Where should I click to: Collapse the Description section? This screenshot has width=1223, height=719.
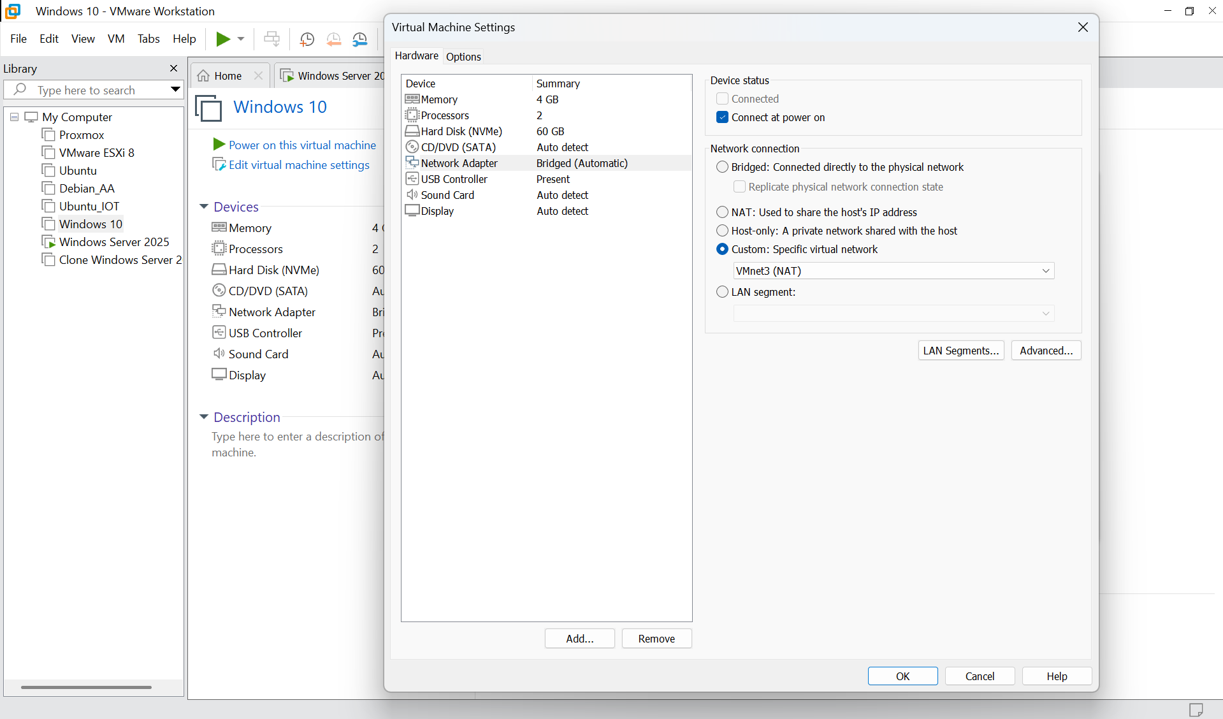coord(204,417)
